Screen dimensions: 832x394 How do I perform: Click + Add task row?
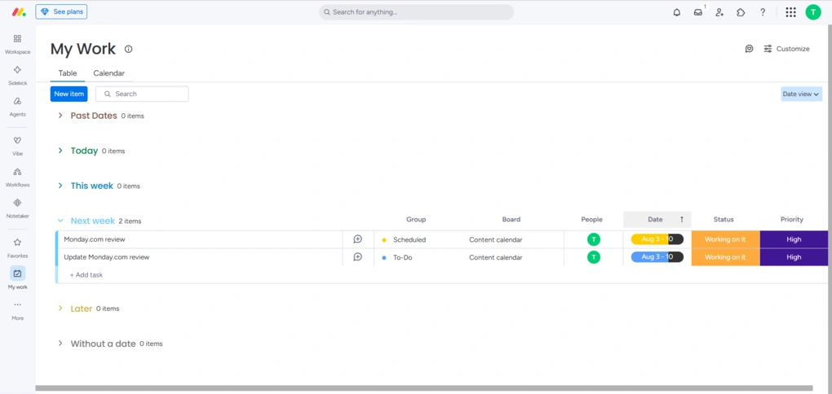click(x=86, y=275)
